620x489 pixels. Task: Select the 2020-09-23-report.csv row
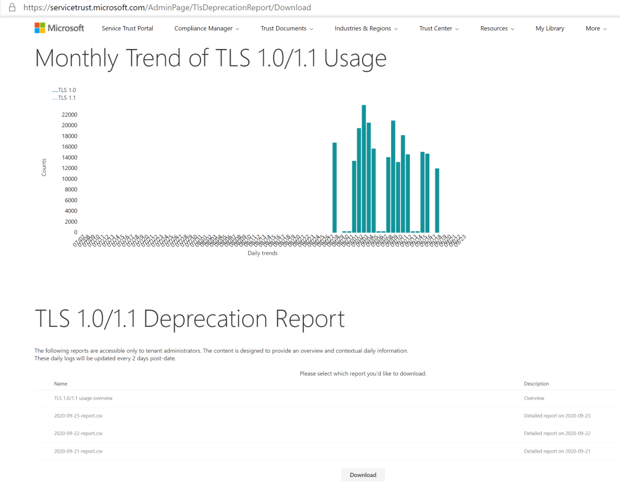[x=78, y=416]
